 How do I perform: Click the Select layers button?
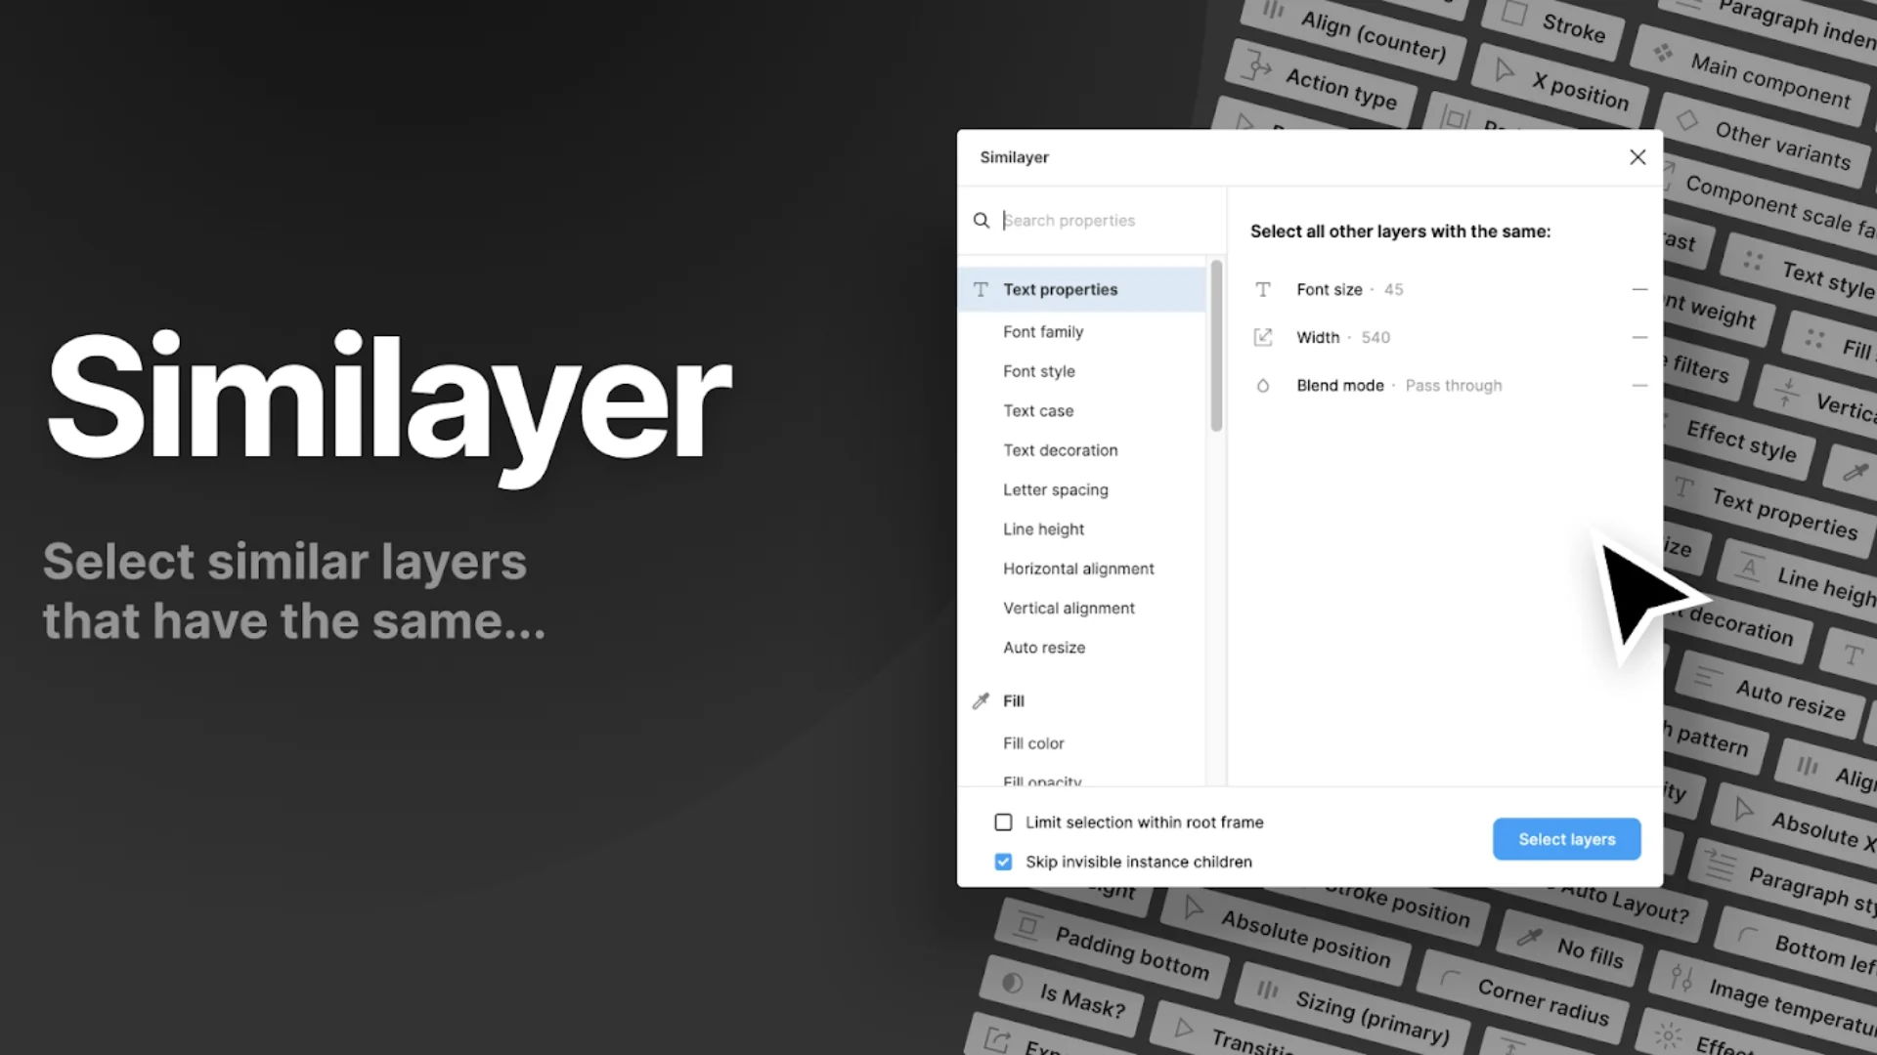(x=1566, y=839)
